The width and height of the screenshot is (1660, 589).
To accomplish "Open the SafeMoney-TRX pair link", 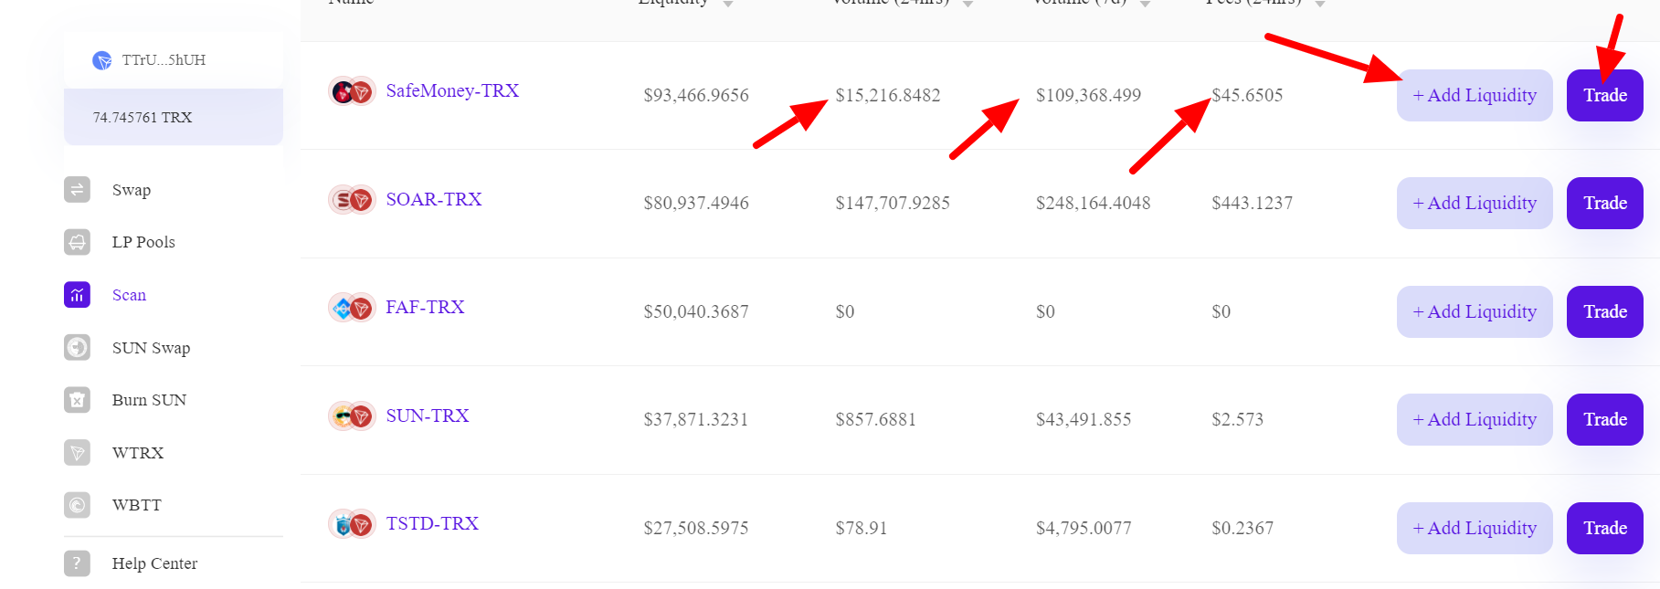I will pos(452,90).
